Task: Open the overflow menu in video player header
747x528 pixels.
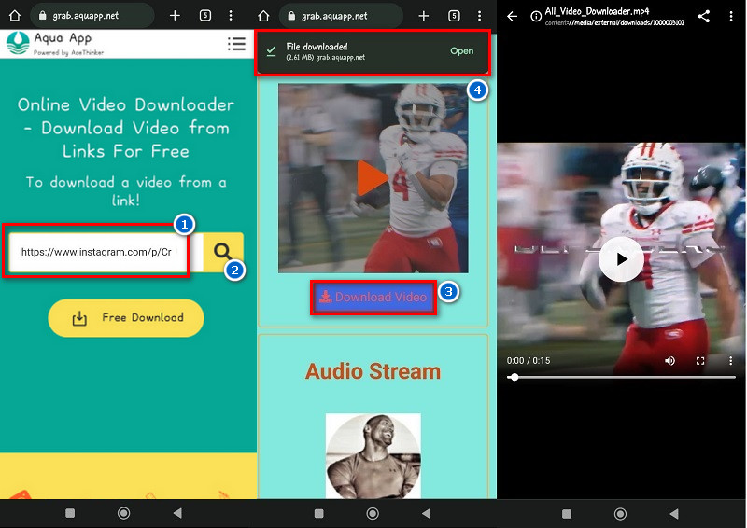Action: coord(731,16)
